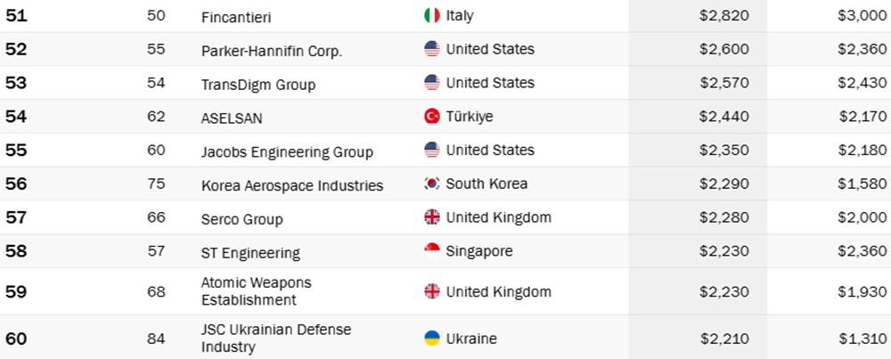Select the Fincantieri company name
This screenshot has width=891, height=359.
(235, 17)
